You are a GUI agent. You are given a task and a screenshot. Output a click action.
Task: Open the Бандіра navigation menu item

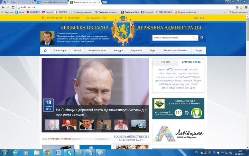pyautogui.click(x=118, y=51)
